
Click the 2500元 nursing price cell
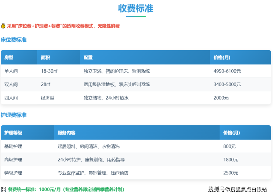(x=231, y=173)
